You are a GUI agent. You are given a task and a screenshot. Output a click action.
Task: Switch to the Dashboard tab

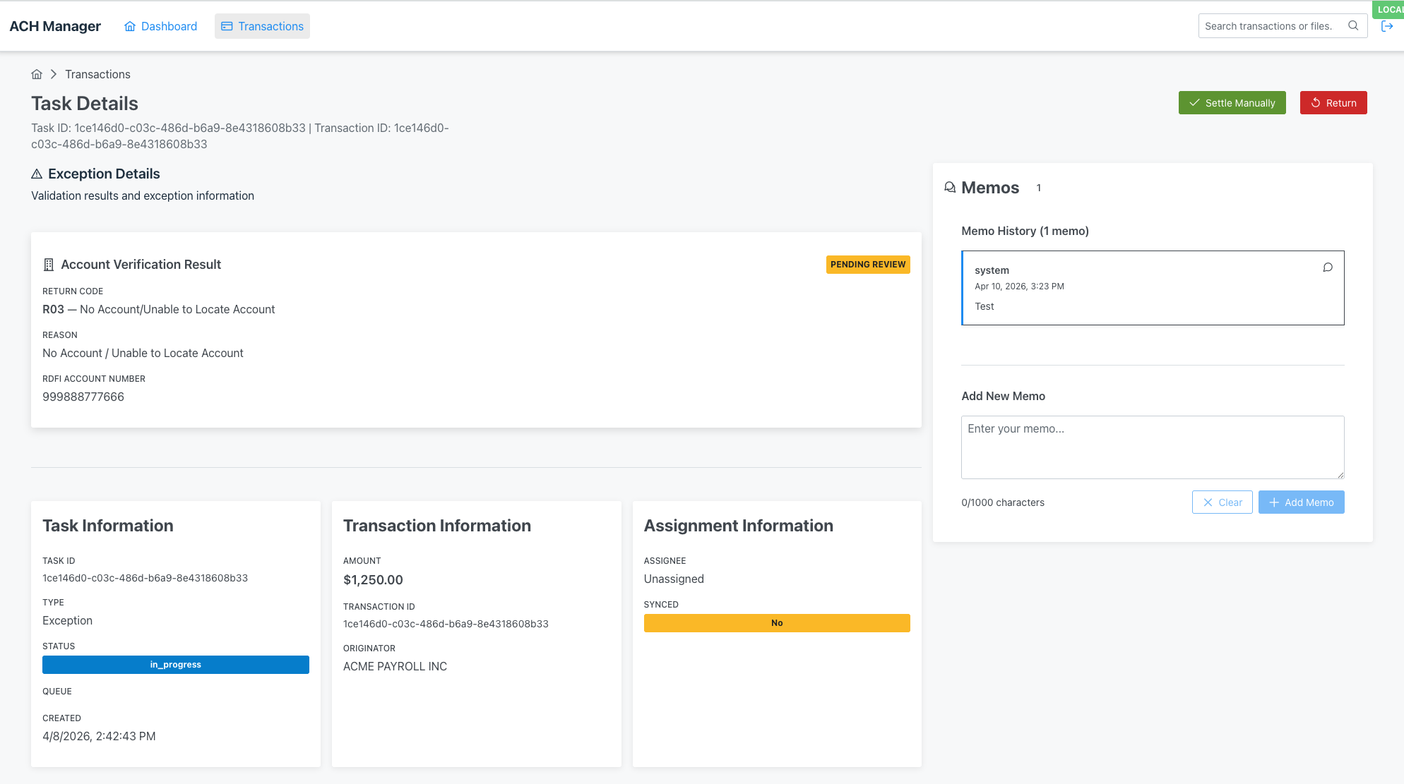tap(169, 25)
